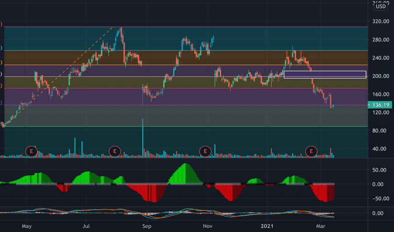
Task: Click the 200.00 price axis label
Action: 380,76
